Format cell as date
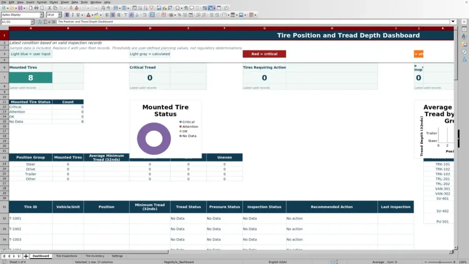Image resolution: width=469 pixels, height=264 pixels. point(191,15)
